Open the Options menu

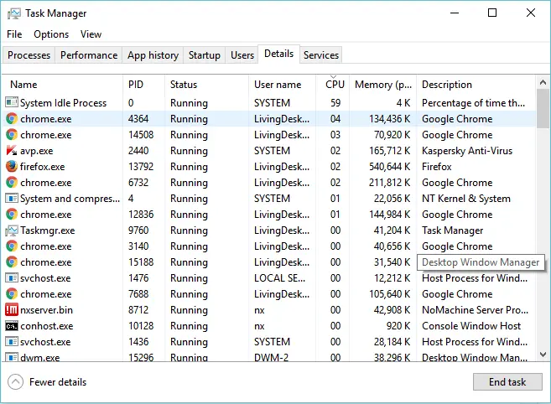point(51,34)
